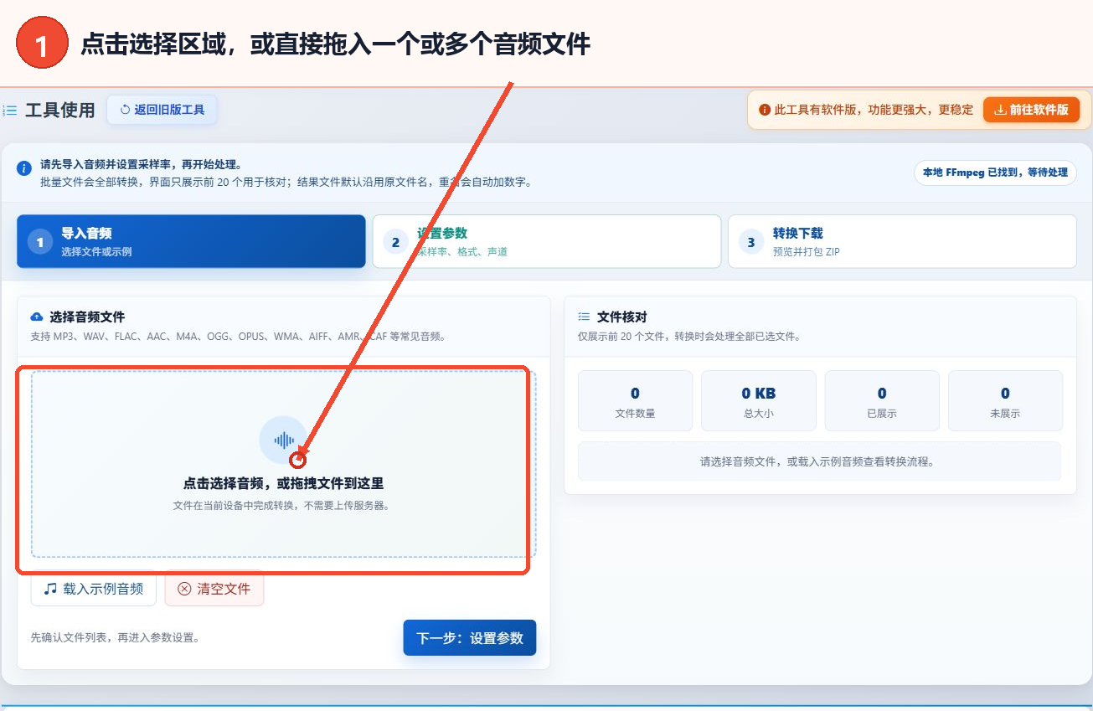Click the 请选择音频文件 hint message

(x=819, y=461)
